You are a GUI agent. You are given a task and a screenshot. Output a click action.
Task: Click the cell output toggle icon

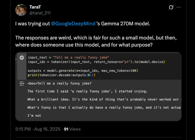click(x=22, y=84)
